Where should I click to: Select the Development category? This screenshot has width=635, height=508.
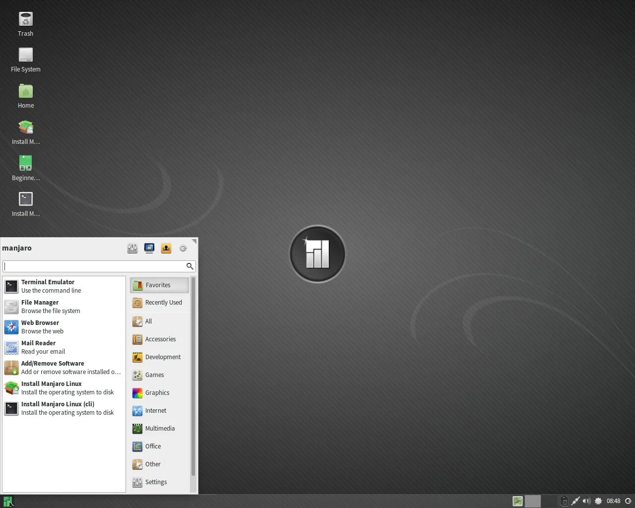tap(159, 357)
